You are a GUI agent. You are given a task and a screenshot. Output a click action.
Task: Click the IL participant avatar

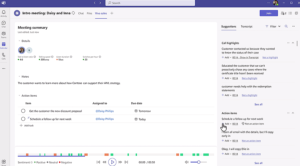29,50
